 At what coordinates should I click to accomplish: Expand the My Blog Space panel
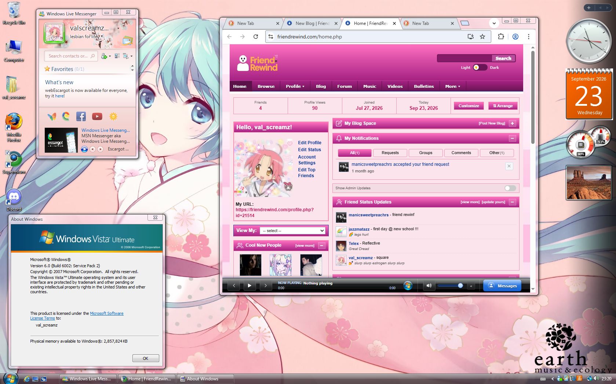coord(513,123)
